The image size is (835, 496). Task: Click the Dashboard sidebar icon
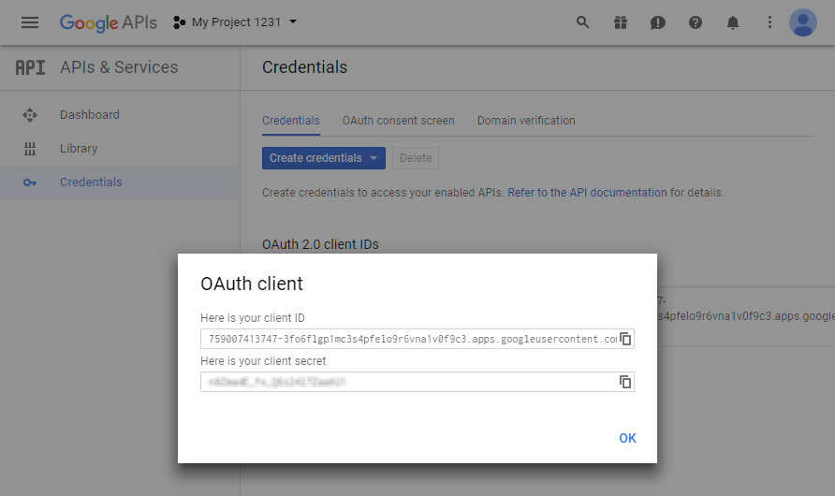[x=30, y=115]
